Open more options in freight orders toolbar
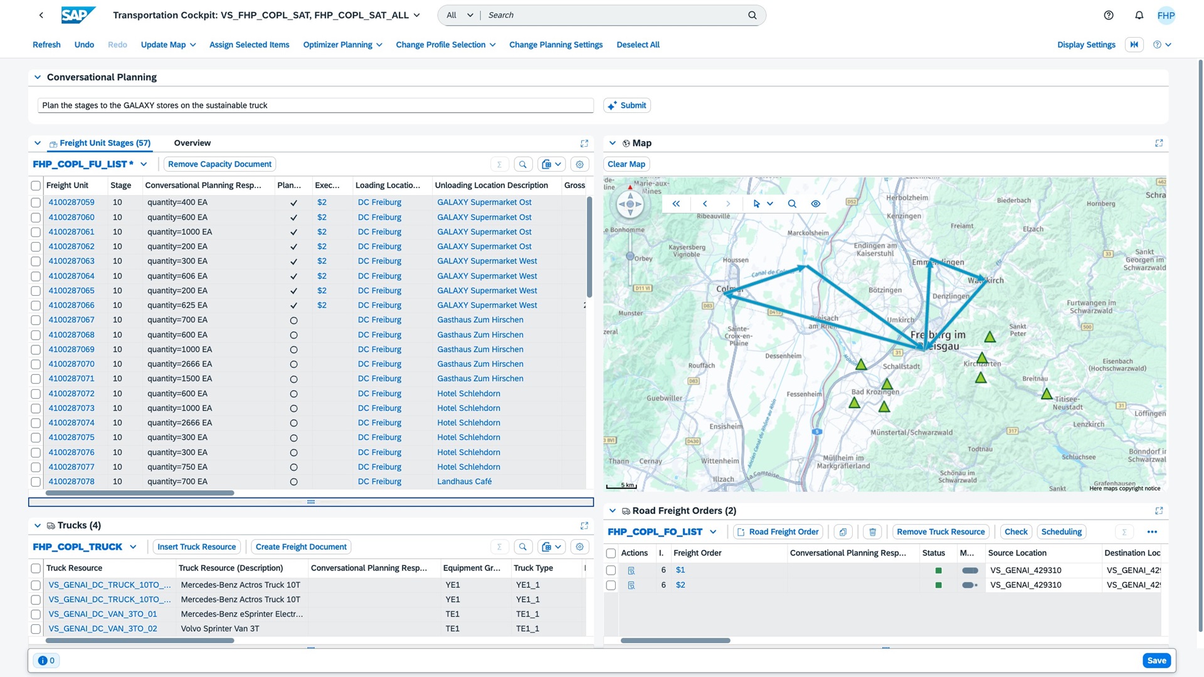The height and width of the screenshot is (677, 1204). [x=1152, y=532]
